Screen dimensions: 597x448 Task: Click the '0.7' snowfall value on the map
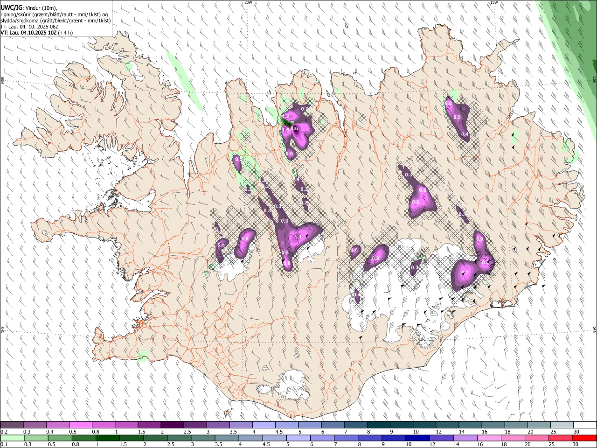pyautogui.click(x=465, y=273)
